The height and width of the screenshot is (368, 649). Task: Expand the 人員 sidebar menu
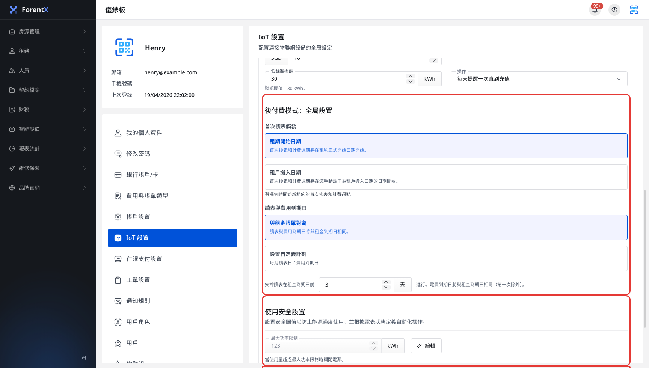[48, 71]
